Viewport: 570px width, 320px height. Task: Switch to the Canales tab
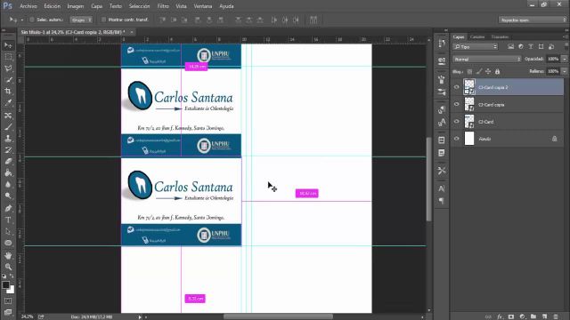point(477,36)
